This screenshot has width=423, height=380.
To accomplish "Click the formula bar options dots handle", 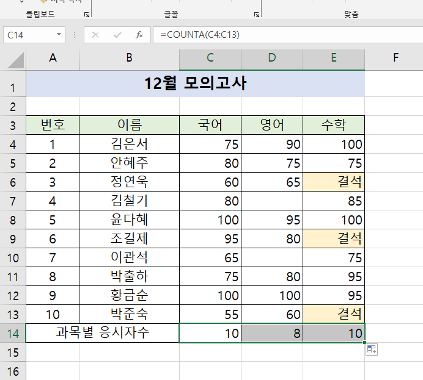I will click(75, 35).
